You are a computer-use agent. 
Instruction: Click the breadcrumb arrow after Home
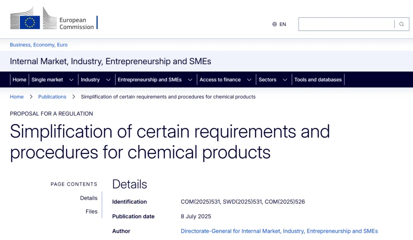point(31,97)
